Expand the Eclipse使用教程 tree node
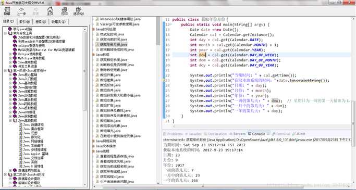The image size is (356, 190). (x=10, y=54)
